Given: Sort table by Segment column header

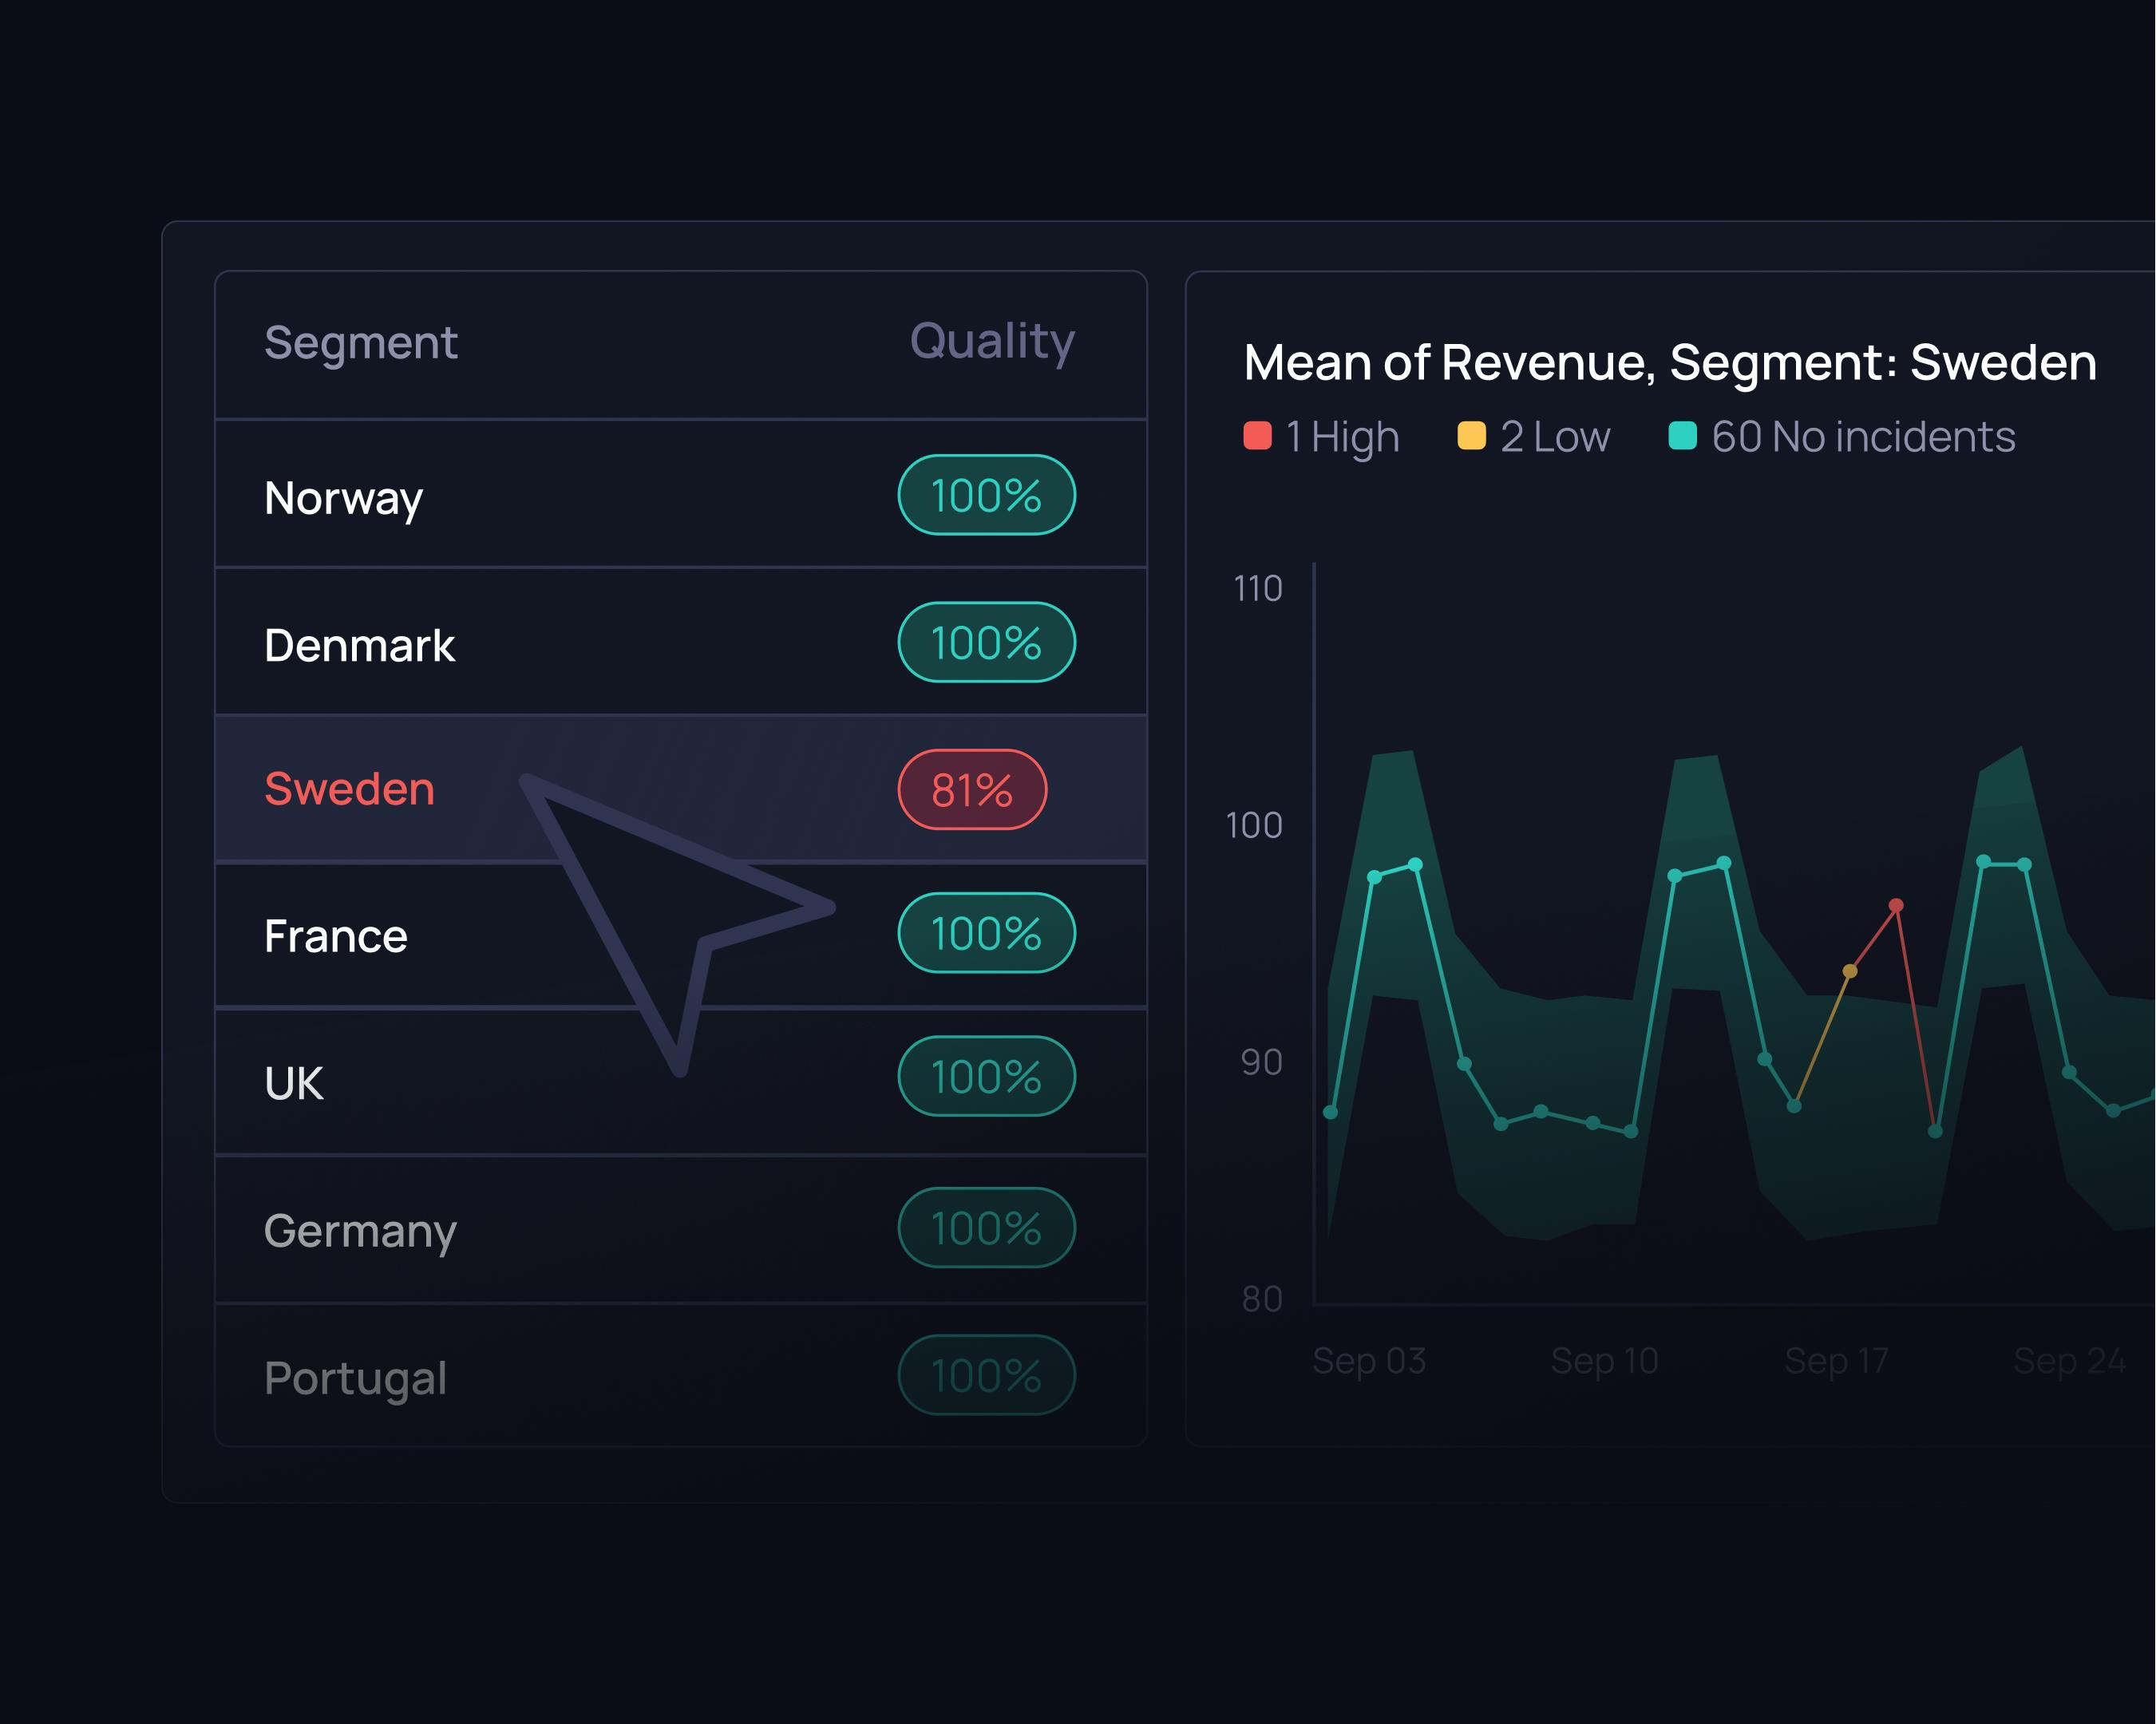Looking at the screenshot, I should (x=360, y=343).
